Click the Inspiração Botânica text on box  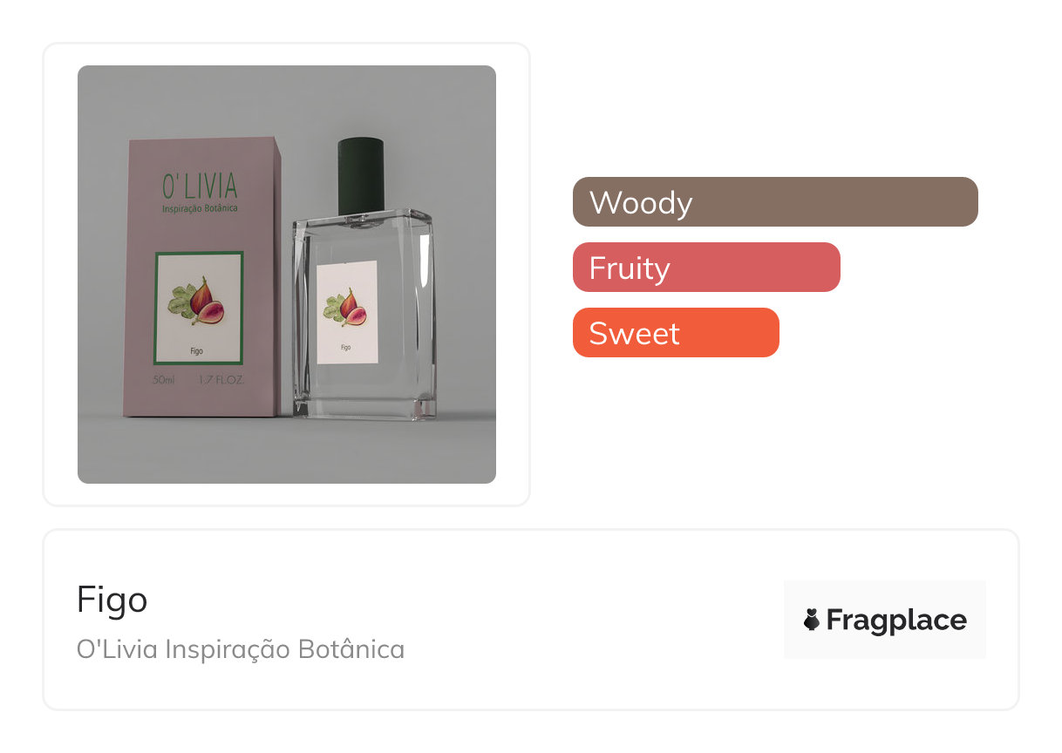(x=200, y=209)
